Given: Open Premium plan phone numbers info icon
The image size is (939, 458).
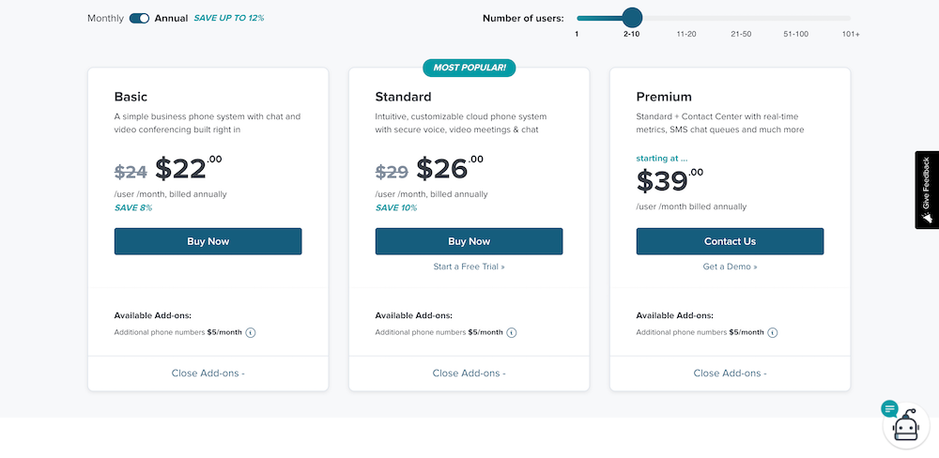Looking at the screenshot, I should coord(773,332).
